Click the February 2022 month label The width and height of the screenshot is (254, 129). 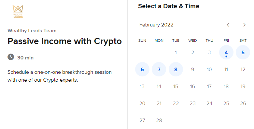coord(156,25)
